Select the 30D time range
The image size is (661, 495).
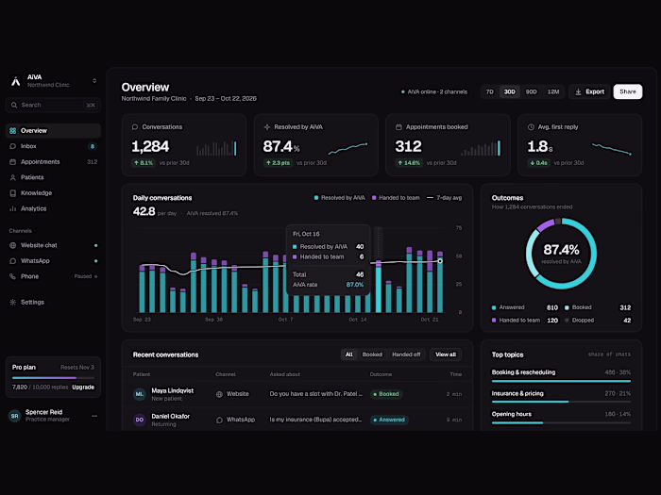(509, 91)
